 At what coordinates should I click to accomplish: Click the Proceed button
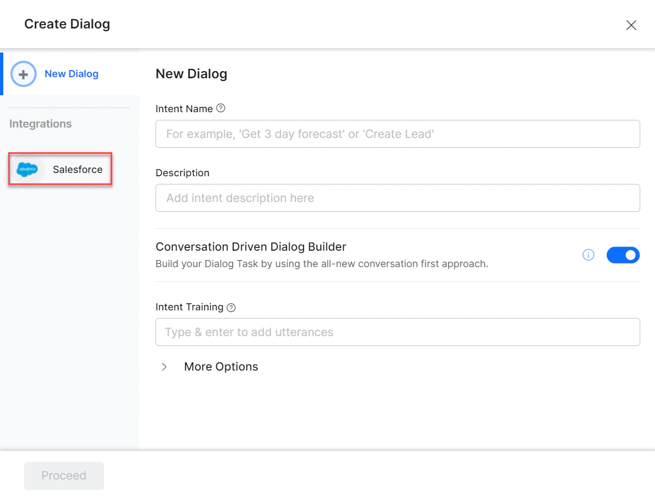(64, 475)
